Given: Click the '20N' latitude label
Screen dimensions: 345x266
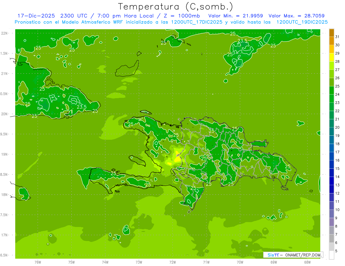Looking at the screenshot, I should [x=4, y=114].
